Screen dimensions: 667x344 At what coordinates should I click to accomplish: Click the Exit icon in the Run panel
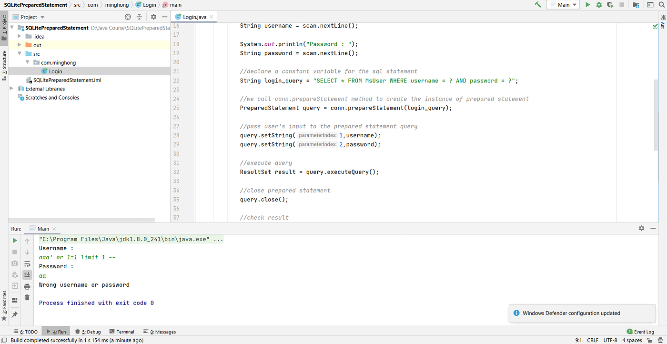click(15, 286)
